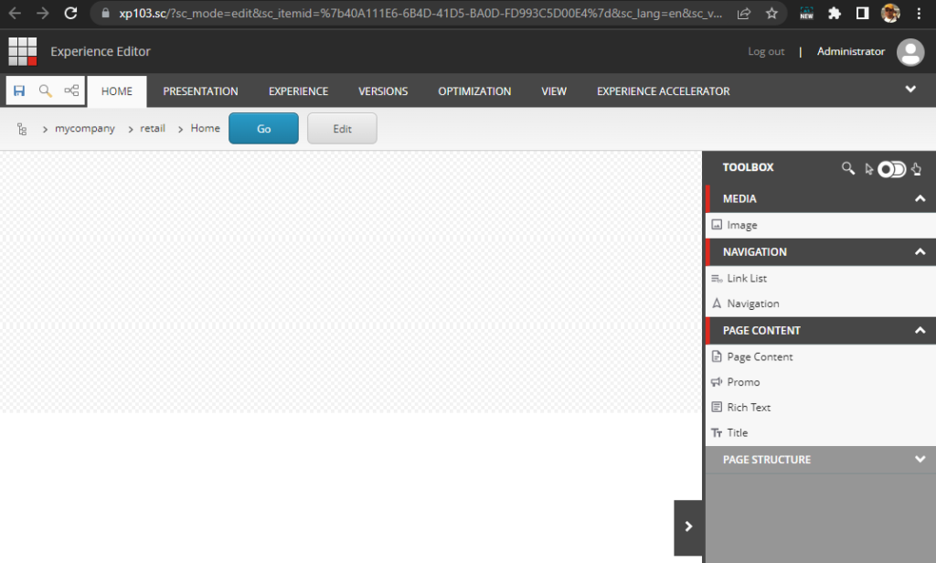The width and height of the screenshot is (936, 563).
Task: Go forward in browser history
Action: 42,13
